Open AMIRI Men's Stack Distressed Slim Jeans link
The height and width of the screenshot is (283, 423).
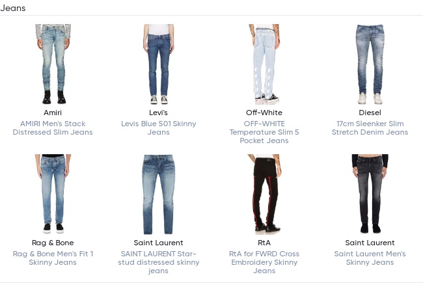pos(53,128)
